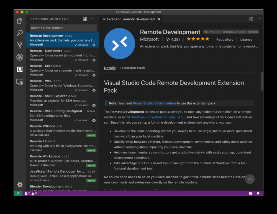Install JavaScript Remote Debugger extension
This screenshot has height=214, width=277.
coord(91,181)
